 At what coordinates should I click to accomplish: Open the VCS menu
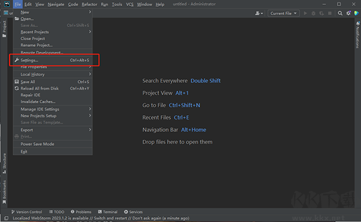click(129, 4)
